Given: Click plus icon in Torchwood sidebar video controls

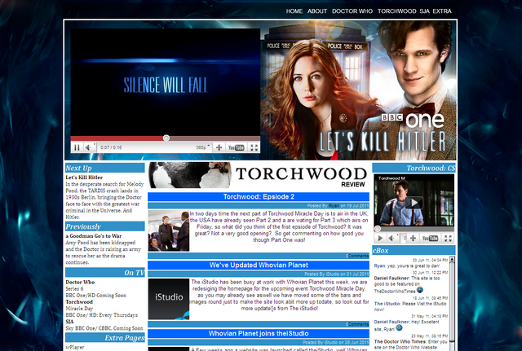Looking at the screenshot, I should tap(413, 238).
